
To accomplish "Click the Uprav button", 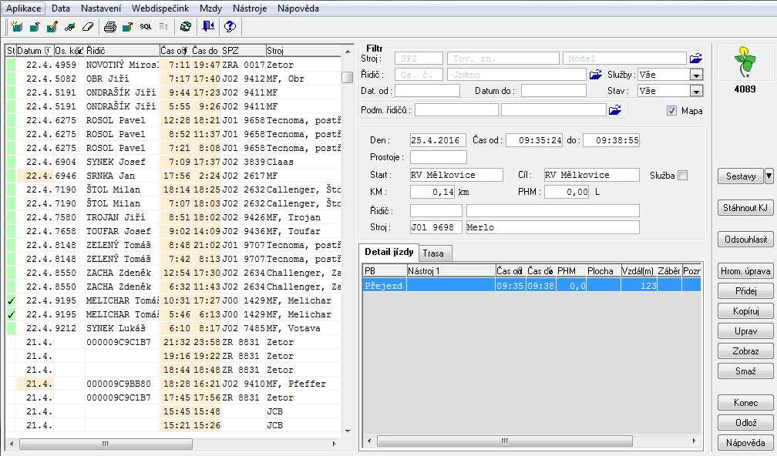I will 745,331.
